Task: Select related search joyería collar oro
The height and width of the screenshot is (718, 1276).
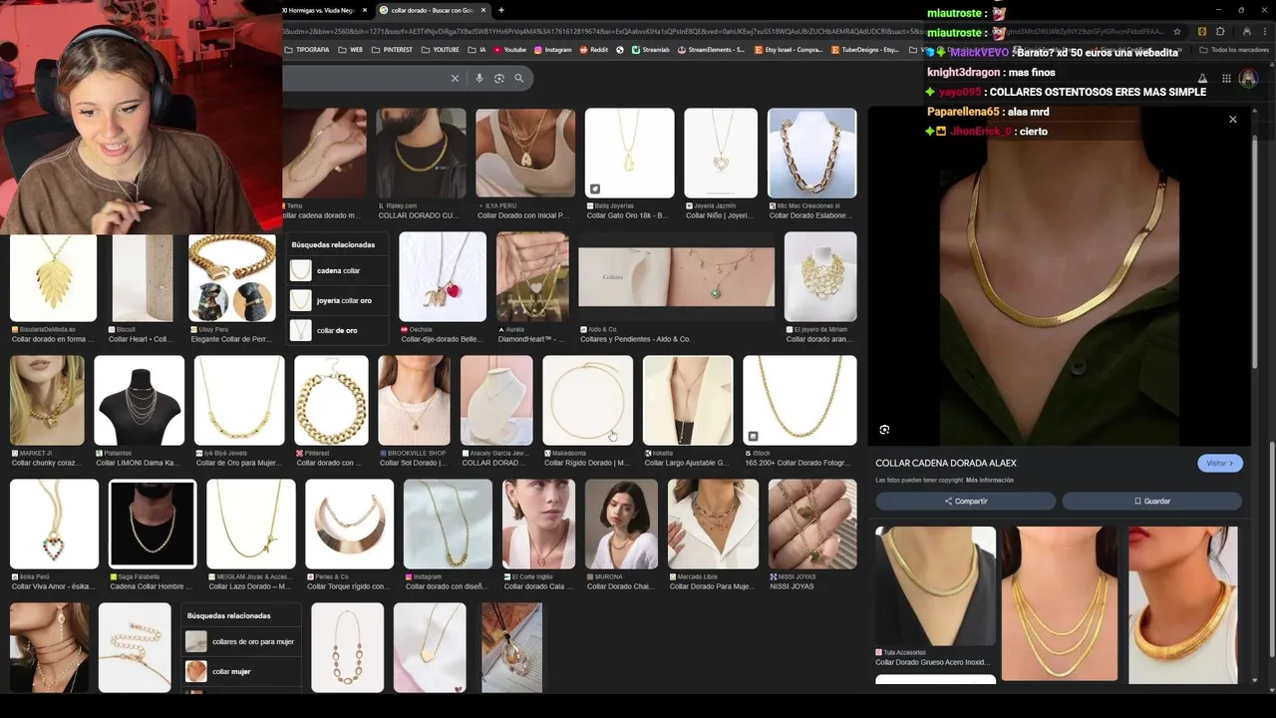Action: point(336,300)
